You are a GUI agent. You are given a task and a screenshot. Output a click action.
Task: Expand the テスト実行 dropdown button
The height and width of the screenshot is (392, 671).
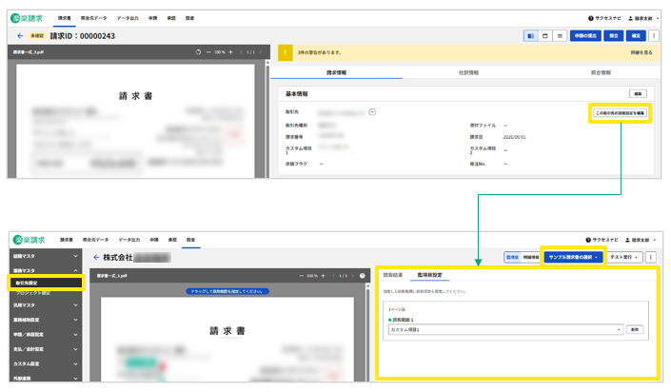[x=624, y=257]
